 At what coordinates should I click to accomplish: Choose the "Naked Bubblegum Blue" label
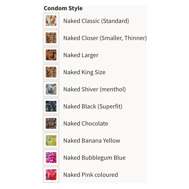[94, 158]
